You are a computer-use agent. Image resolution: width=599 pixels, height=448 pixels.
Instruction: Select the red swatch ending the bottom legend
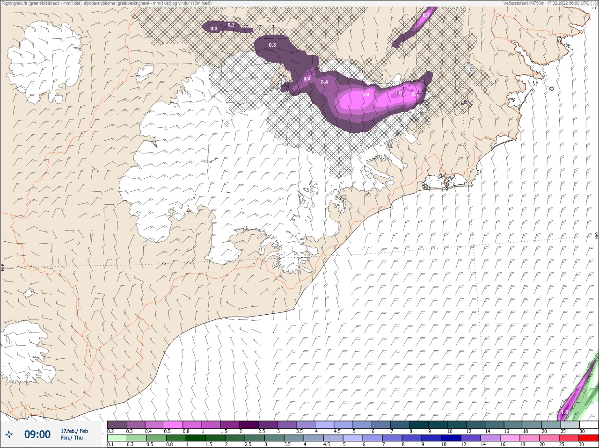click(588, 438)
